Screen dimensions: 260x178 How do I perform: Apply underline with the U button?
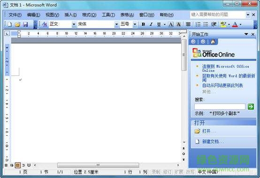(159, 24)
